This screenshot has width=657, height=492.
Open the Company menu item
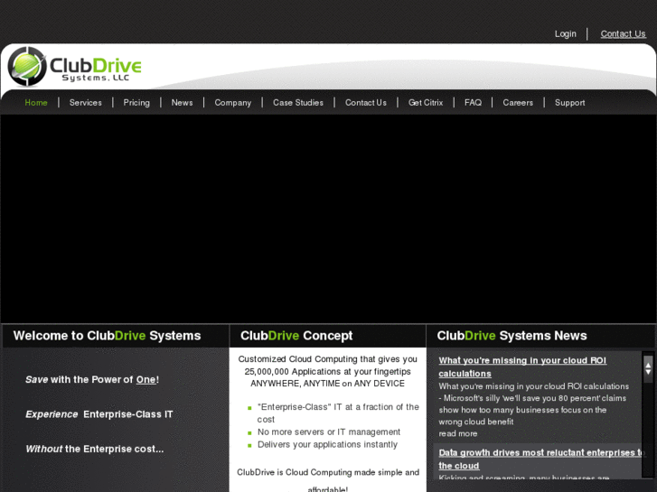coord(232,103)
